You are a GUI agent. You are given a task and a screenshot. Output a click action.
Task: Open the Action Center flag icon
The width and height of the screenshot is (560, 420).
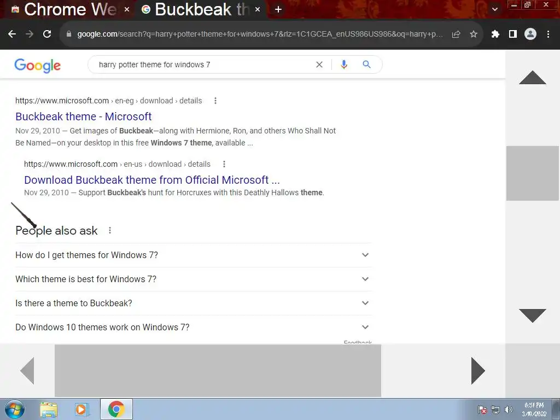[482, 410]
